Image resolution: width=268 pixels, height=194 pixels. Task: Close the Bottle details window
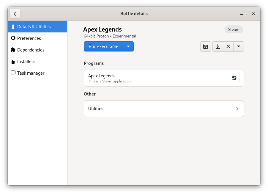[253, 14]
